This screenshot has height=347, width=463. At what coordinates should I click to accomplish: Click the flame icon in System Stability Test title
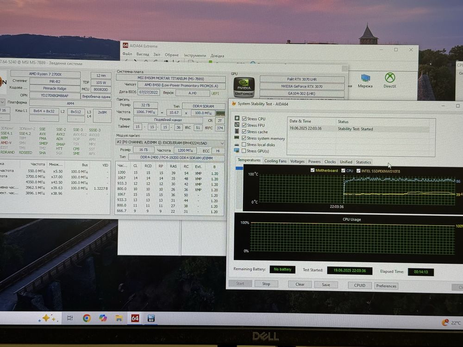pyautogui.click(x=234, y=104)
